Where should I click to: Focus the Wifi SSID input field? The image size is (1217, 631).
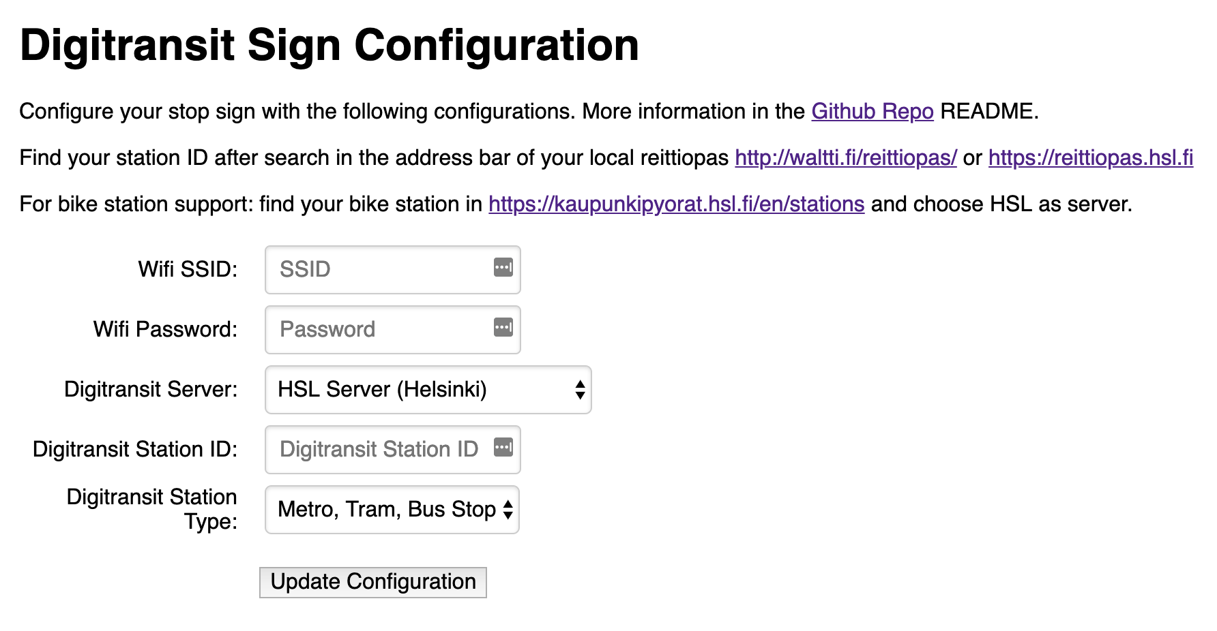[x=392, y=270]
